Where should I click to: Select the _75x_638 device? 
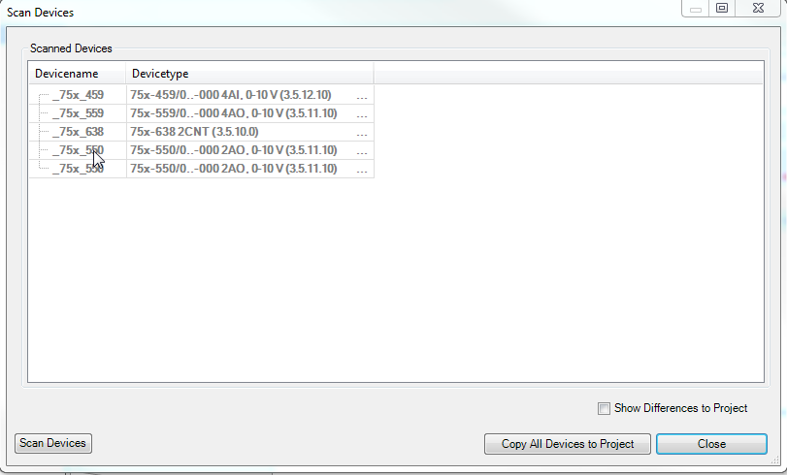78,132
